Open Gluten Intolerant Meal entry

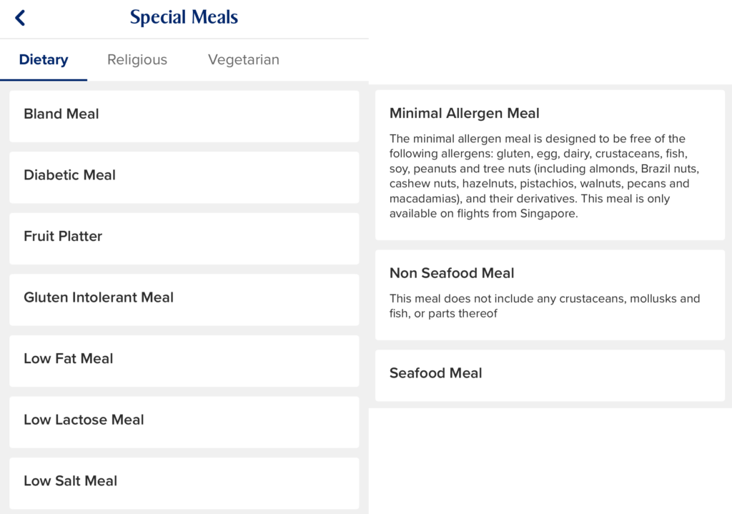(x=184, y=298)
